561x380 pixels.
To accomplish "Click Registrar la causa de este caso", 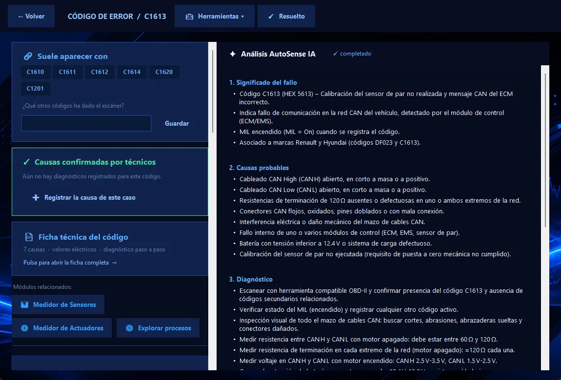I will click(84, 197).
